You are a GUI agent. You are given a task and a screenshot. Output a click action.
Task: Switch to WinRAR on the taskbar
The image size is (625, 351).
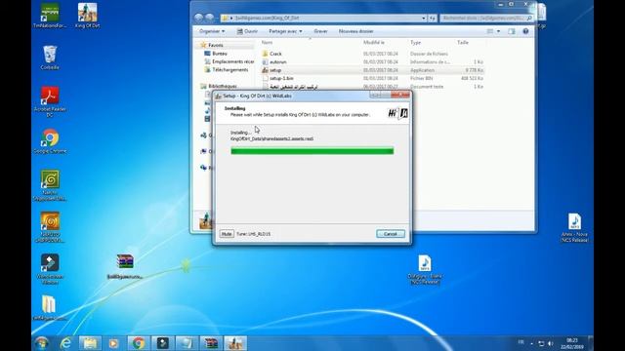coord(211,343)
